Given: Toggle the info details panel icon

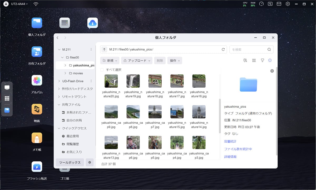Looking at the screenshot, I should click(x=270, y=61).
